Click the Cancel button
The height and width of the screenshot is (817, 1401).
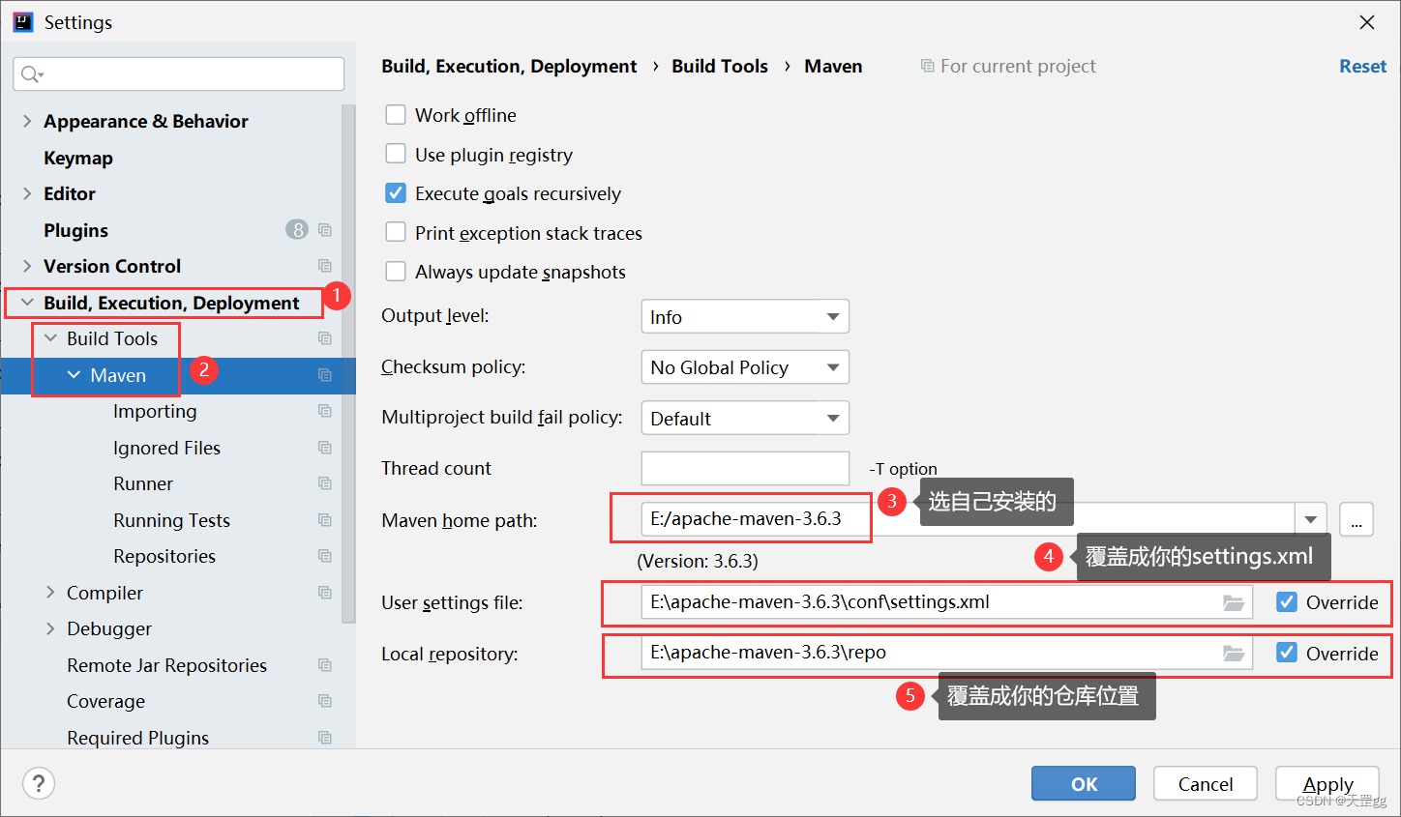click(x=1205, y=783)
